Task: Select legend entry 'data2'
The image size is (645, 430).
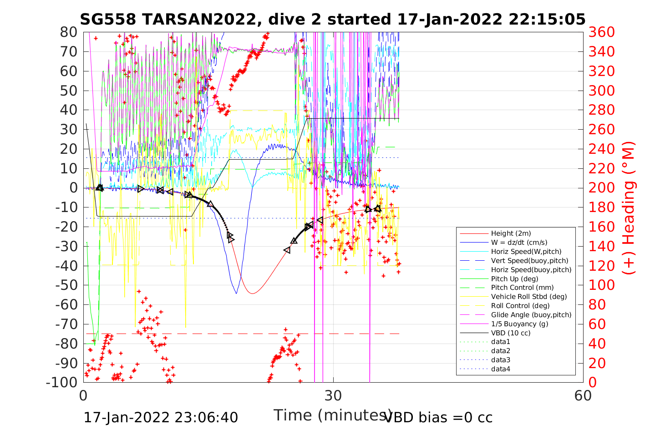Action: pos(501,351)
